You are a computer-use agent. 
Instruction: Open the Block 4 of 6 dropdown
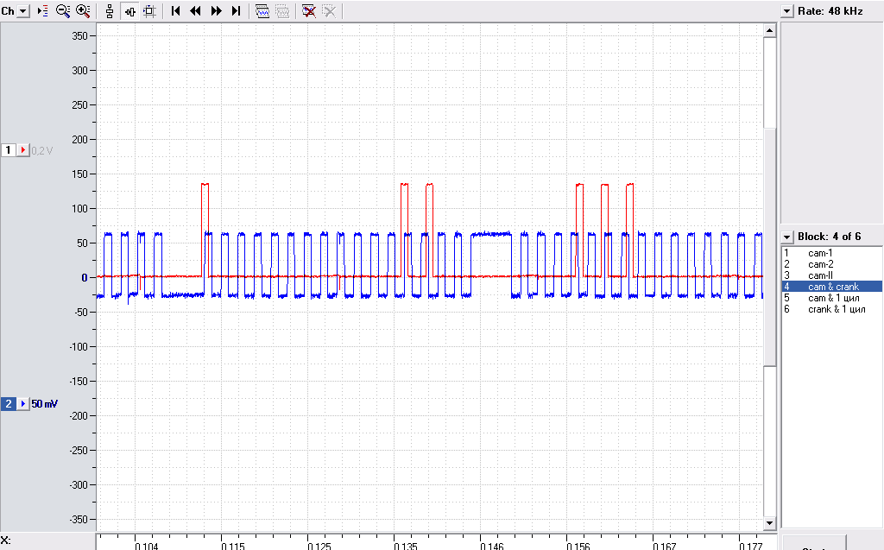click(x=787, y=237)
